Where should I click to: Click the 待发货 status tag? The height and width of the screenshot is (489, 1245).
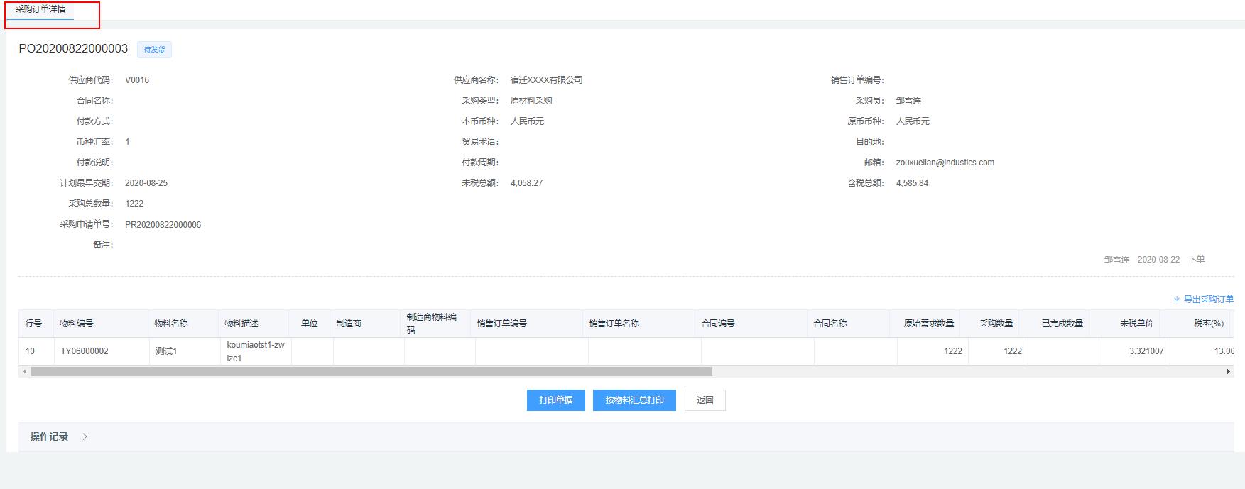tap(154, 50)
